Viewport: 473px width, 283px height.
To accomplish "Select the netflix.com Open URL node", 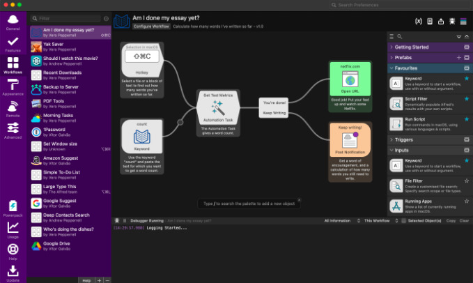I will point(350,79).
